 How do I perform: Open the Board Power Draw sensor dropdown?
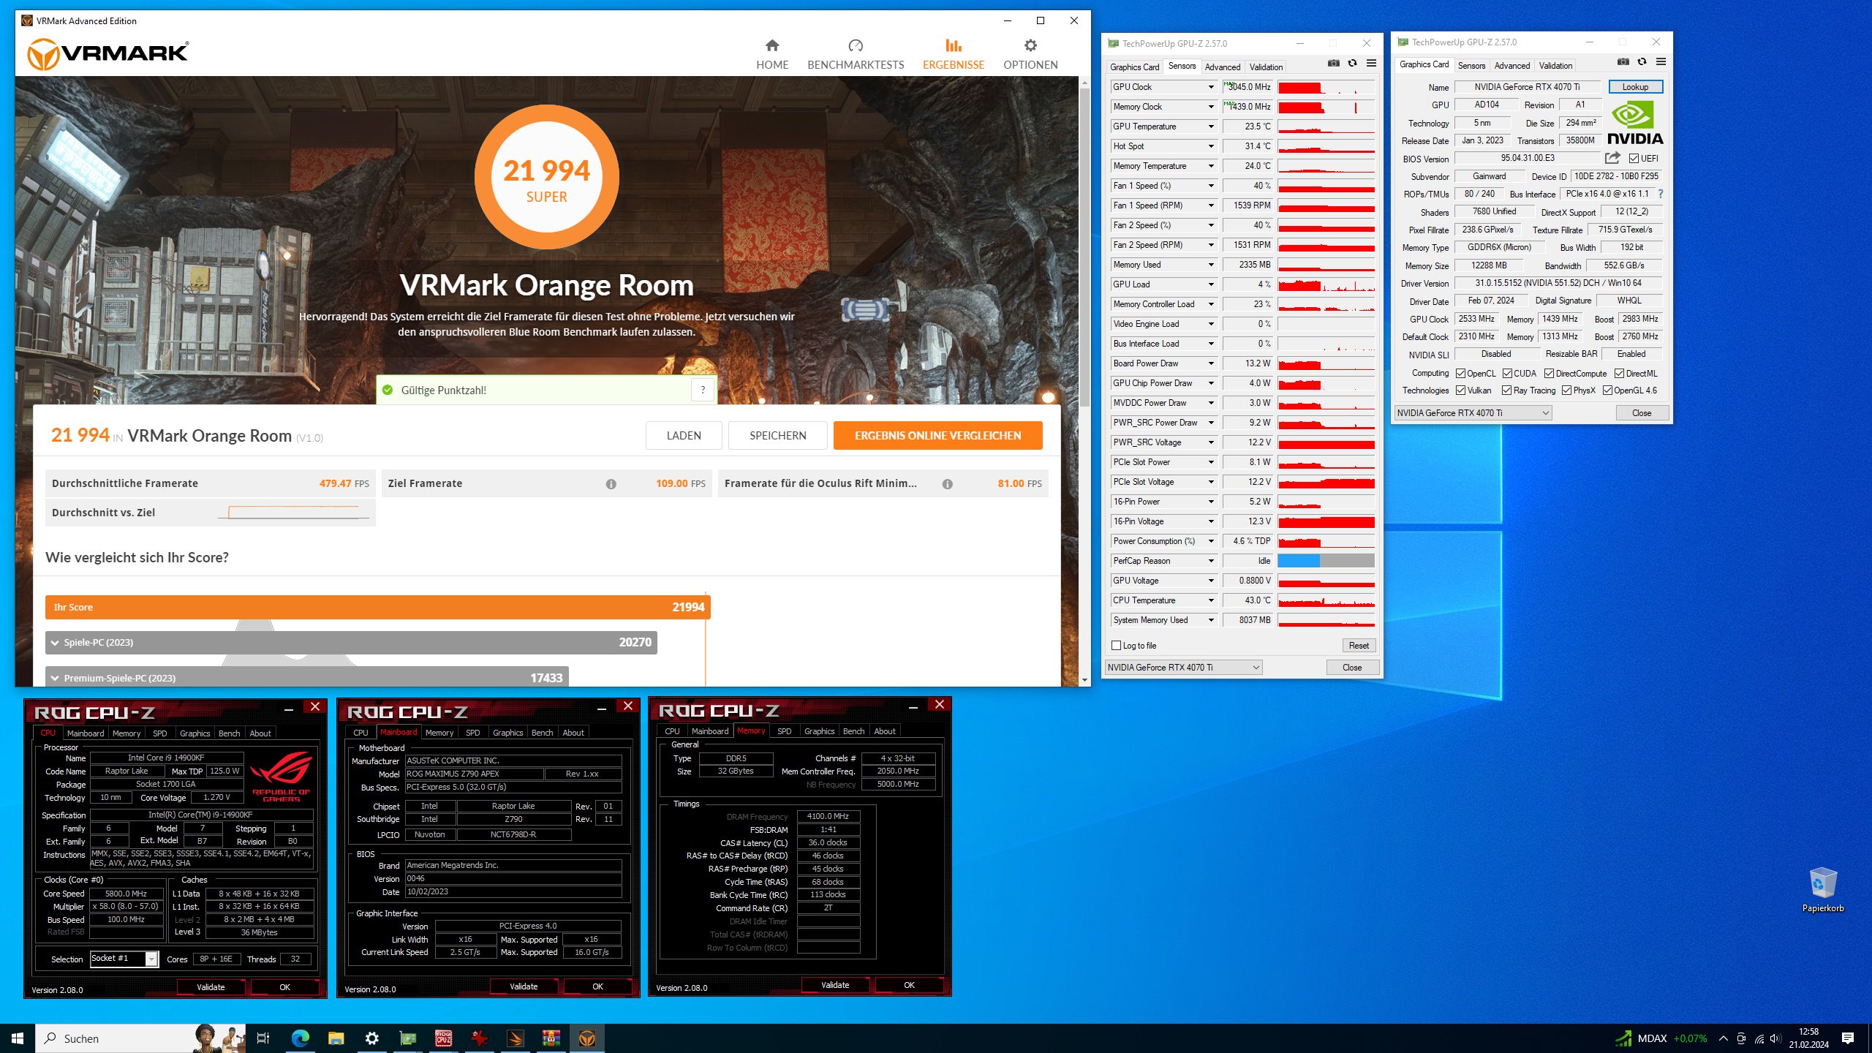click(x=1211, y=363)
